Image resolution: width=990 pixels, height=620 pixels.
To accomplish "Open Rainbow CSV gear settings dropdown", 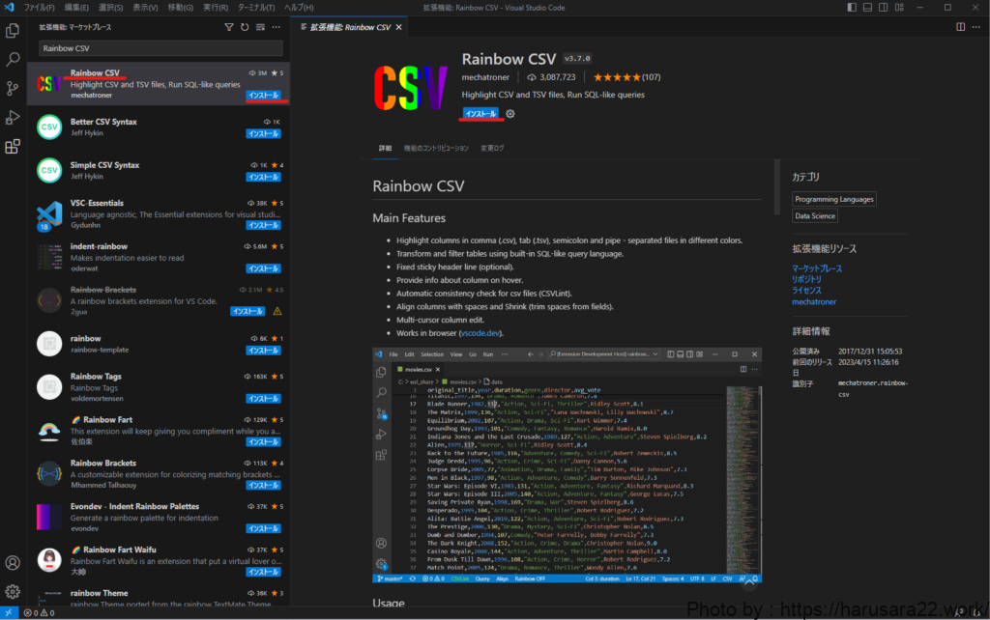I will [x=511, y=114].
